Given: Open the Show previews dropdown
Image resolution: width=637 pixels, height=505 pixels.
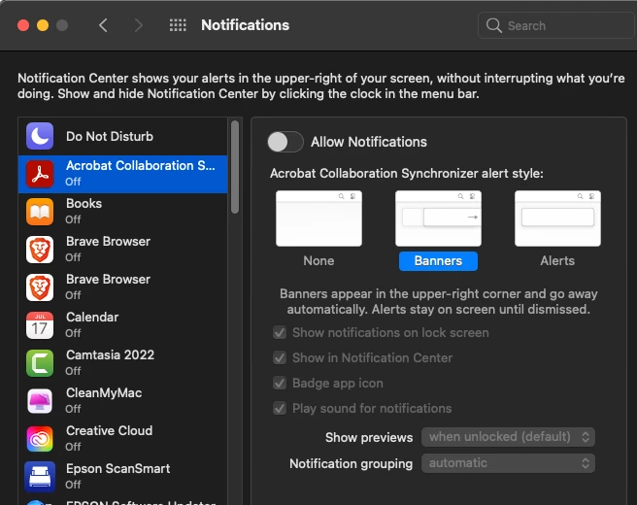Looking at the screenshot, I should tap(508, 437).
